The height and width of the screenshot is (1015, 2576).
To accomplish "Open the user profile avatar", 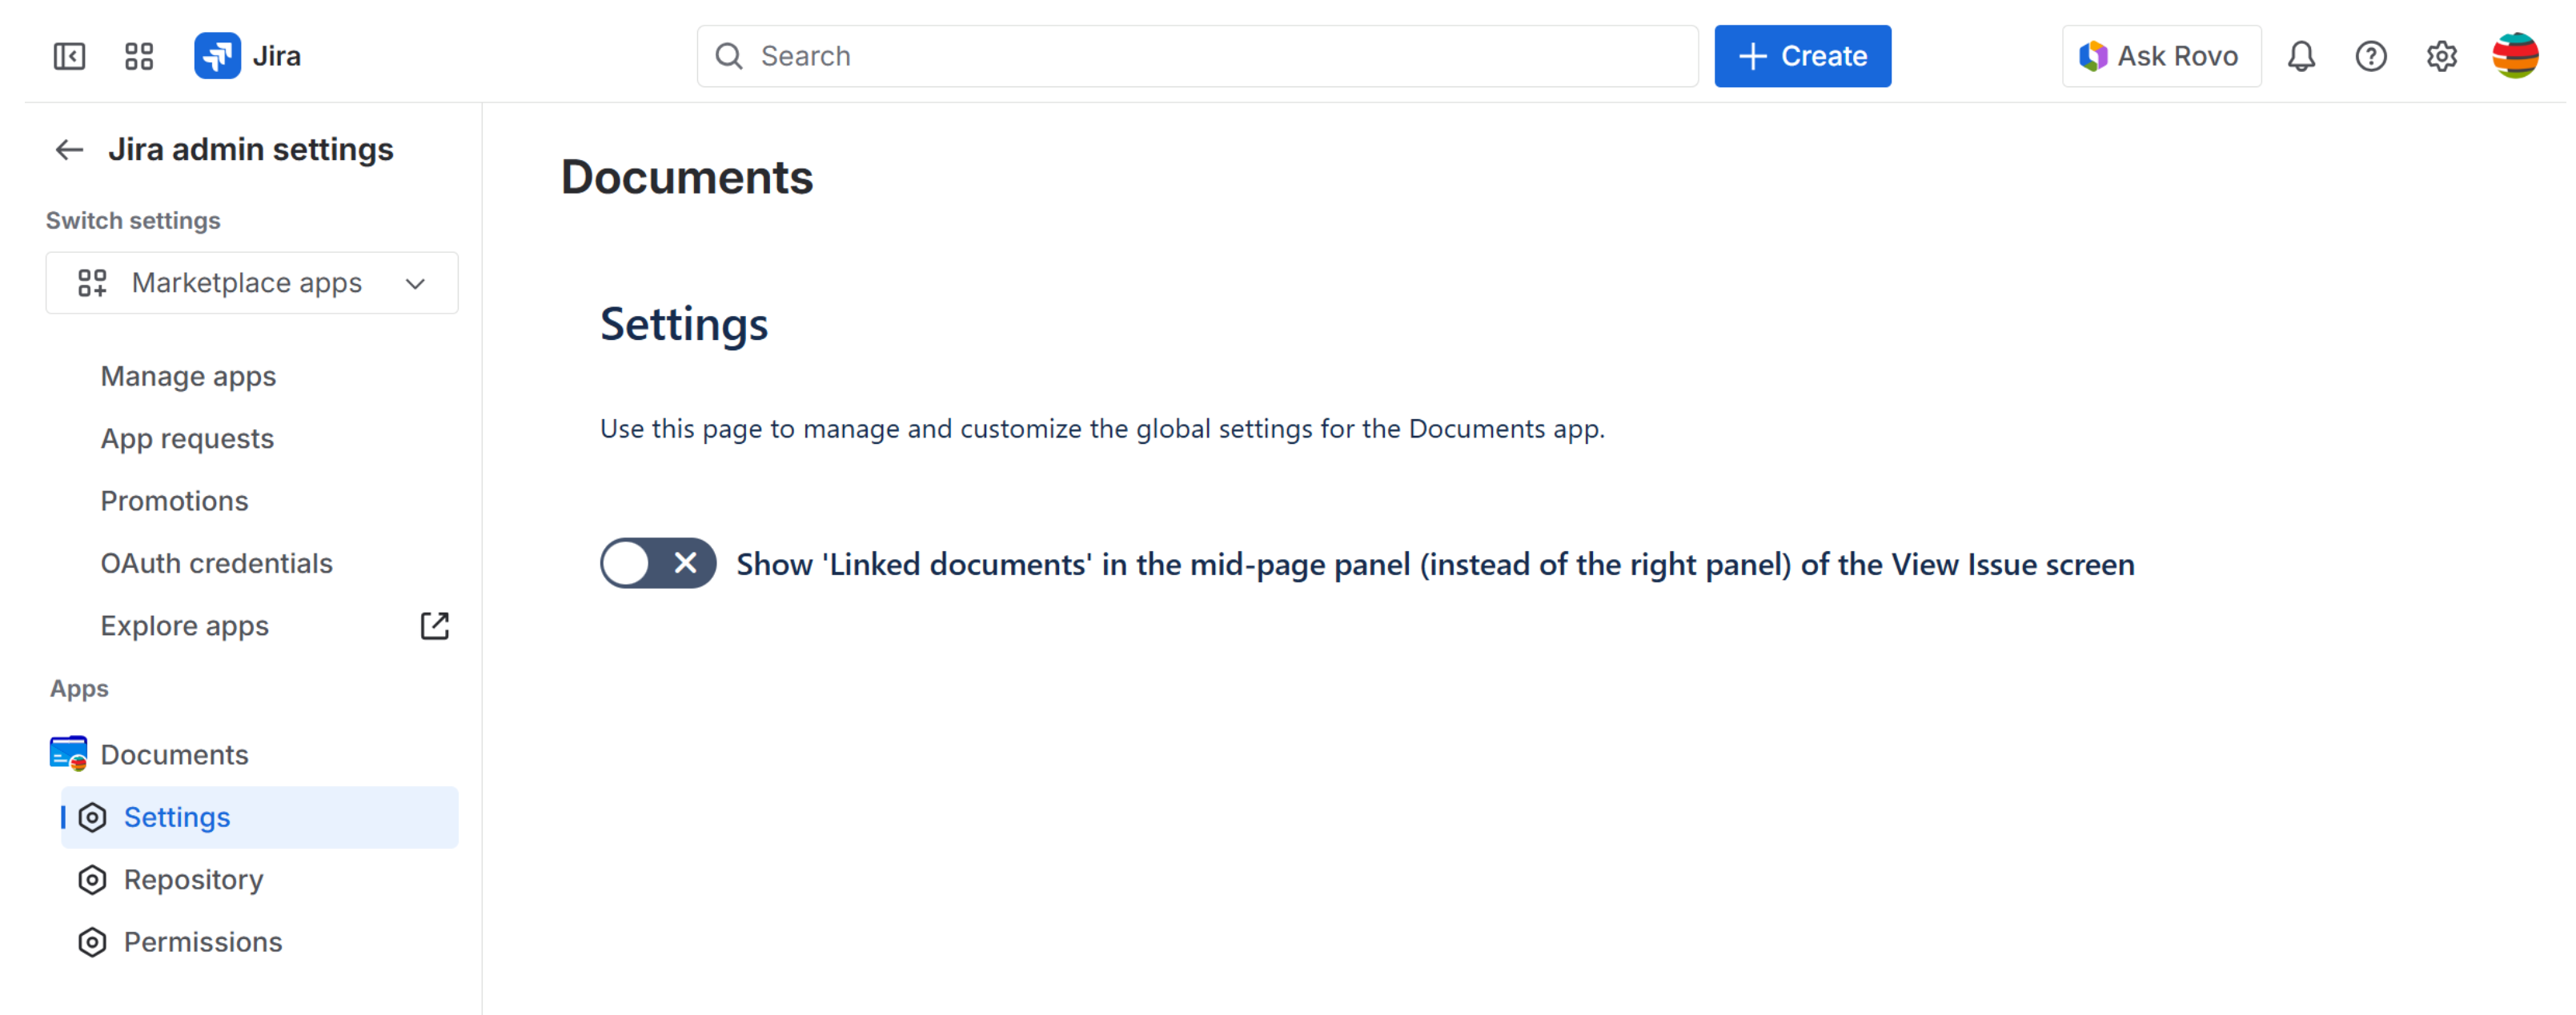I will click(2514, 56).
